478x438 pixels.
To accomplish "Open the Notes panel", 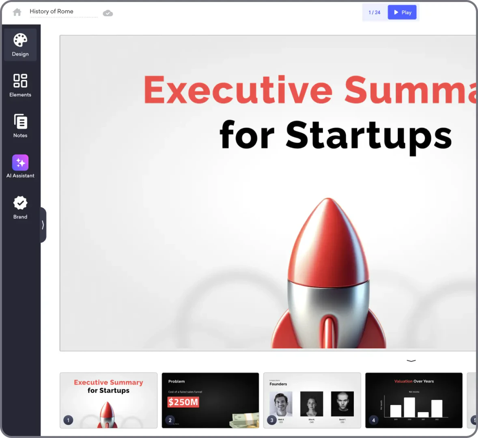I will [x=20, y=126].
